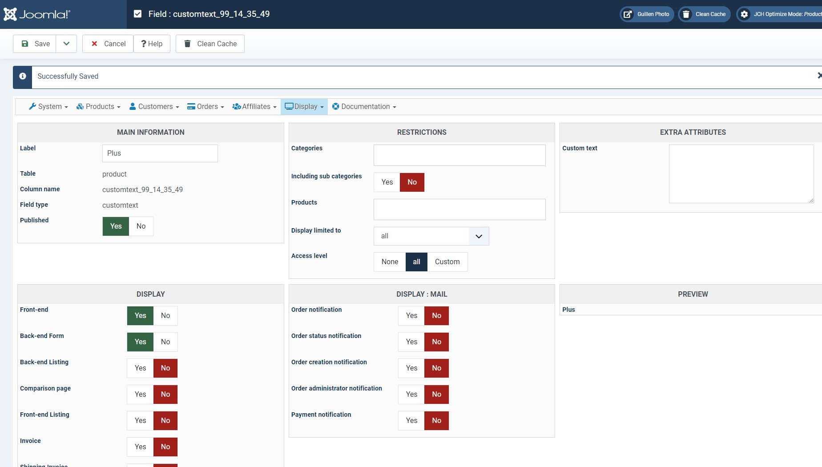Viewport: 822px width, 467px height.
Task: Open the Help button
Action: [x=152, y=44]
